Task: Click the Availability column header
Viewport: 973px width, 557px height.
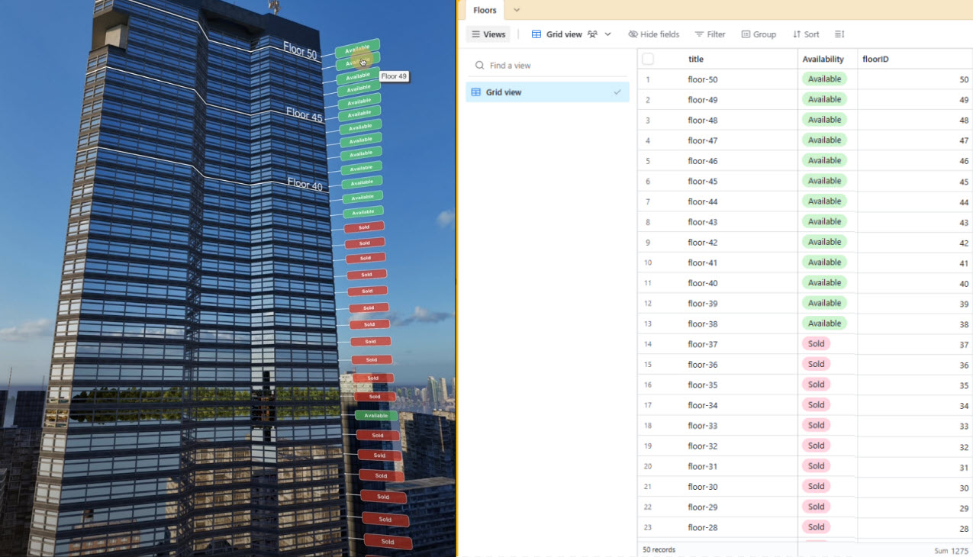Action: point(823,59)
